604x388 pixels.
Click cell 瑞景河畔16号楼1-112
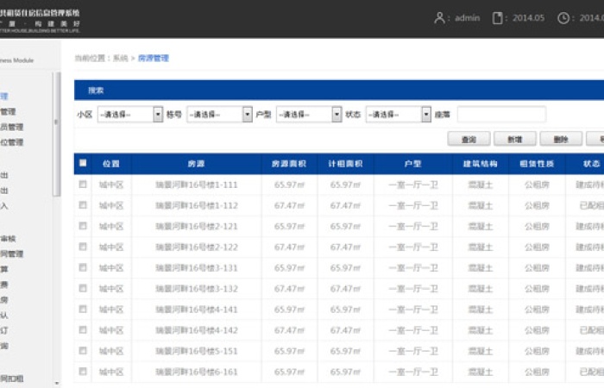tap(197, 205)
